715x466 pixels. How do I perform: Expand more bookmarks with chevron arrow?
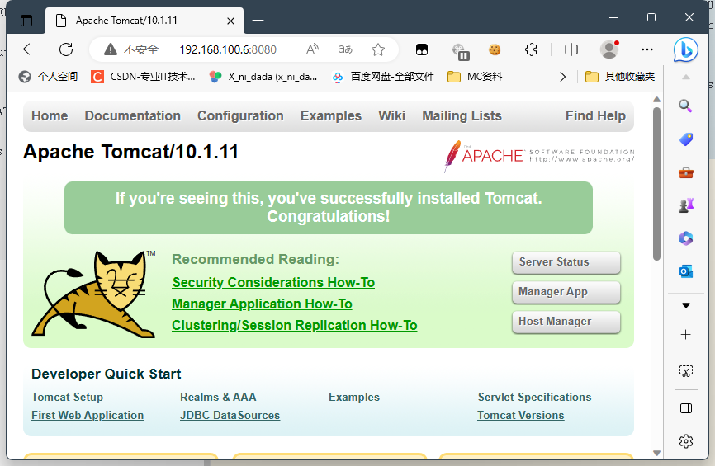(563, 77)
